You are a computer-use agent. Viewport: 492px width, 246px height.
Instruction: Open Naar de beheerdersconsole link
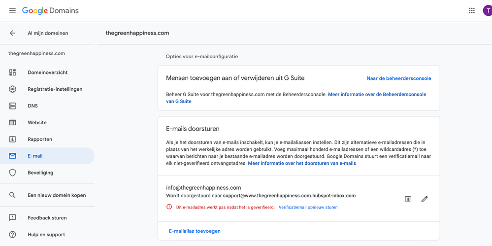click(399, 78)
